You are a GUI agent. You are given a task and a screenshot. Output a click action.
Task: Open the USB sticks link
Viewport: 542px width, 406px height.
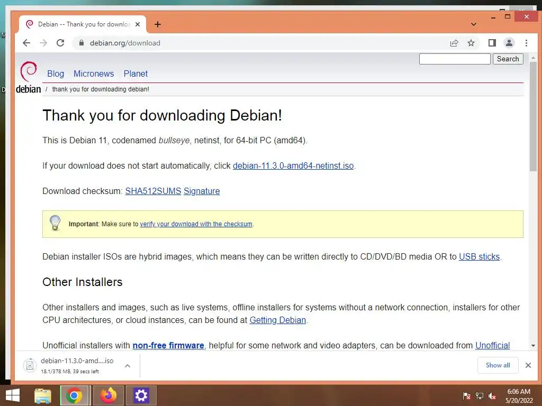pyautogui.click(x=479, y=256)
